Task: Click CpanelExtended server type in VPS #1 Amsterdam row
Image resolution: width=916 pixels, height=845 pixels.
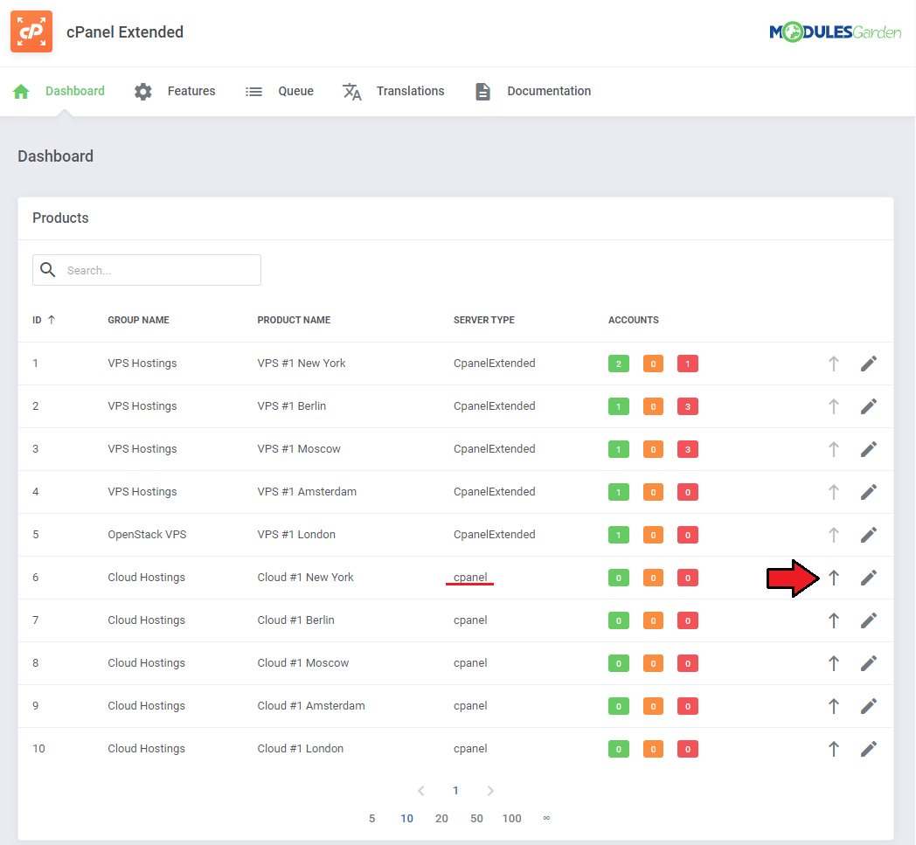Action: point(494,492)
